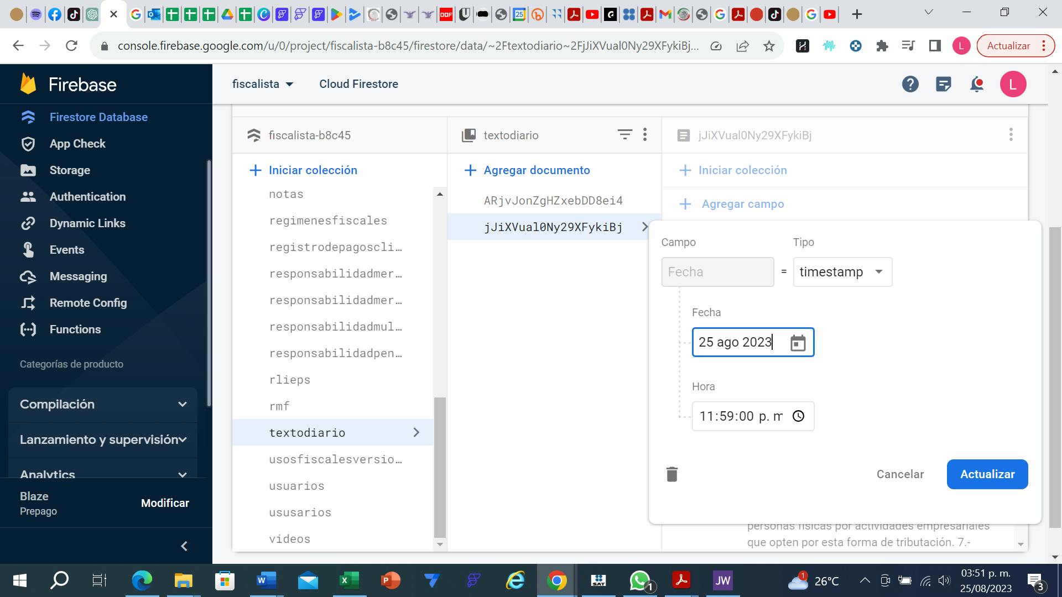
Task: Open the notifications bell icon
Action: pyautogui.click(x=977, y=84)
